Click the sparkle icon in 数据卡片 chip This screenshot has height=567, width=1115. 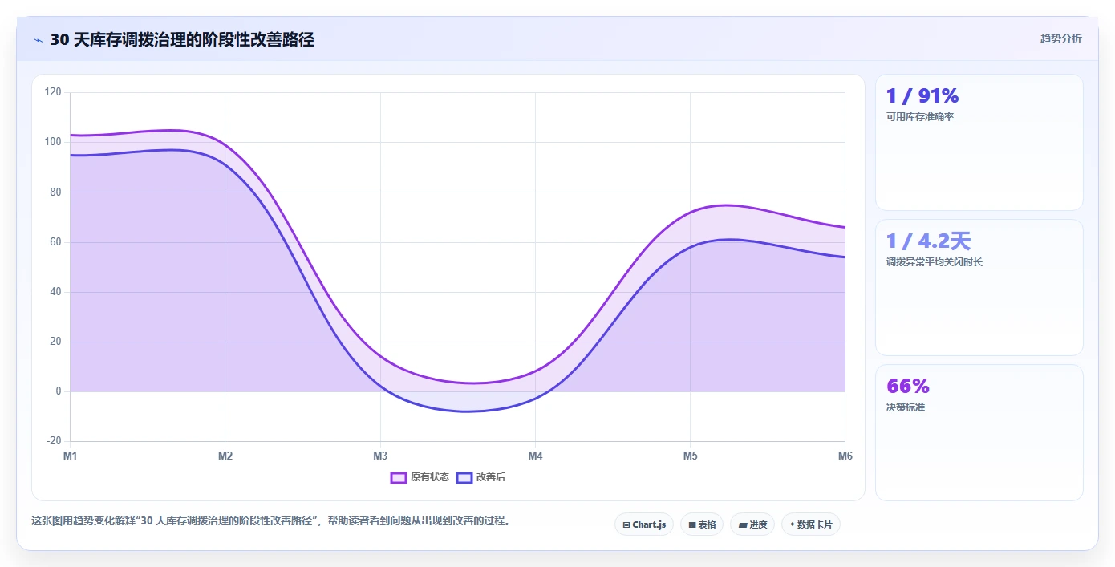tap(793, 524)
